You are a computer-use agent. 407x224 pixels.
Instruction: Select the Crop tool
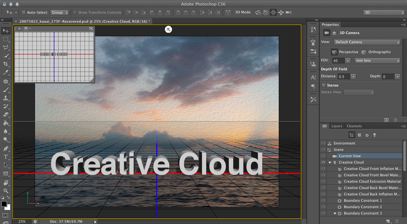(x=6, y=64)
